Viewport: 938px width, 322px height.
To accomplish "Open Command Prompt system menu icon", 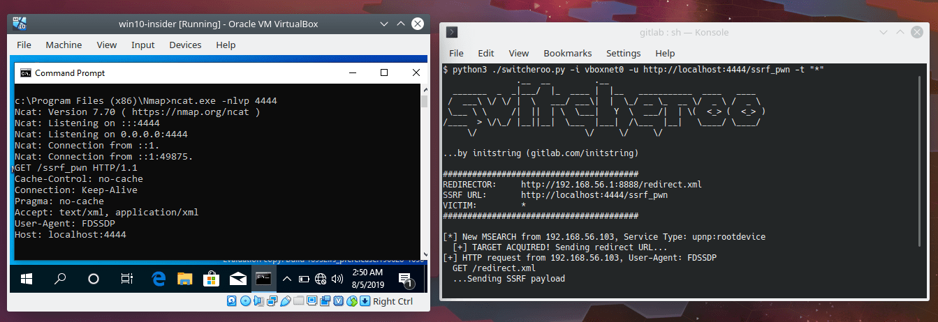I will click(25, 73).
